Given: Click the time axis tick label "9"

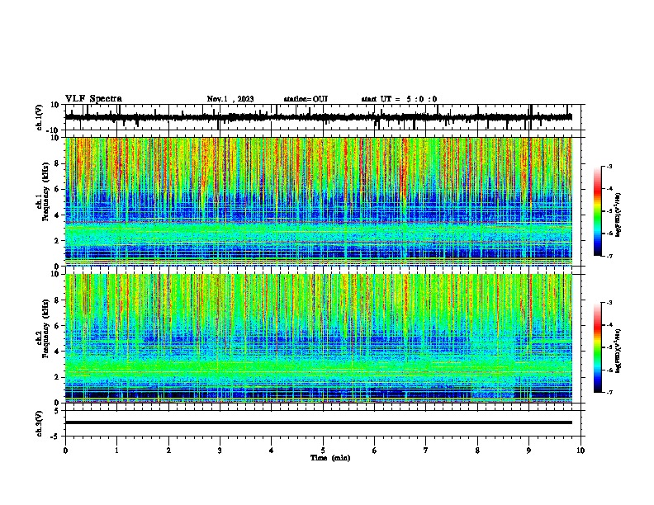Looking at the screenshot, I should (528, 451).
